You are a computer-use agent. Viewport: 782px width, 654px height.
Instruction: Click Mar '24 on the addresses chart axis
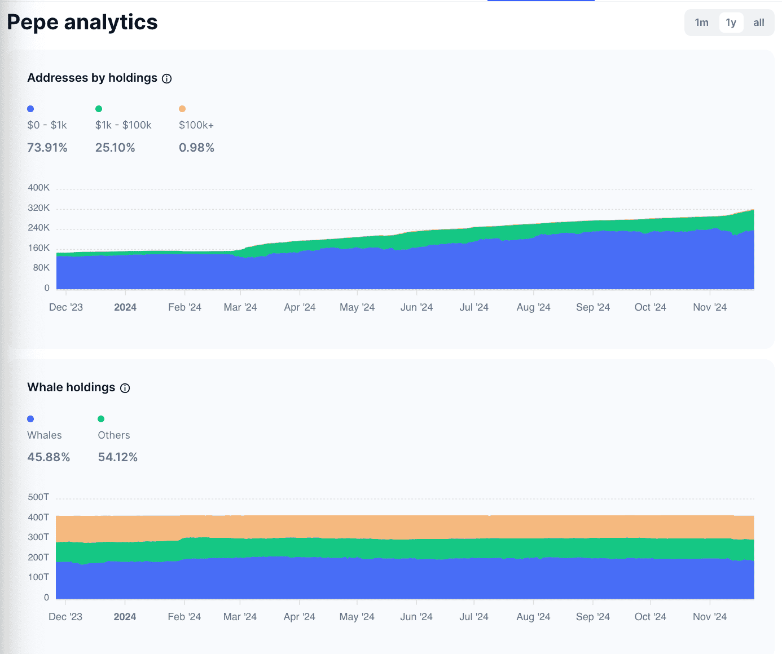[240, 307]
